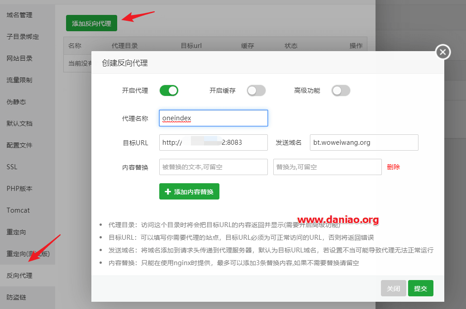The width and height of the screenshot is (466, 309).
Task: Click the 代理名称 field containing oneindex
Action: 214,118
